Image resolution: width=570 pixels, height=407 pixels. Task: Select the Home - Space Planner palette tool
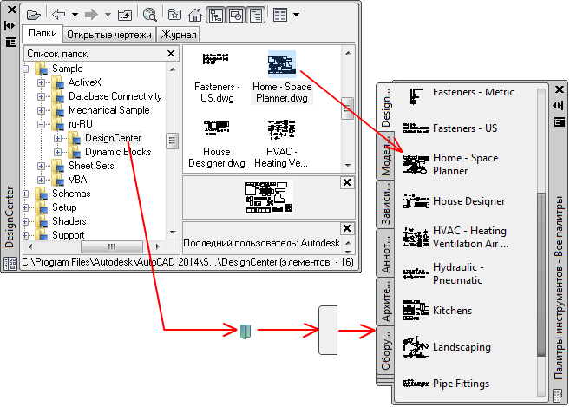(449, 164)
